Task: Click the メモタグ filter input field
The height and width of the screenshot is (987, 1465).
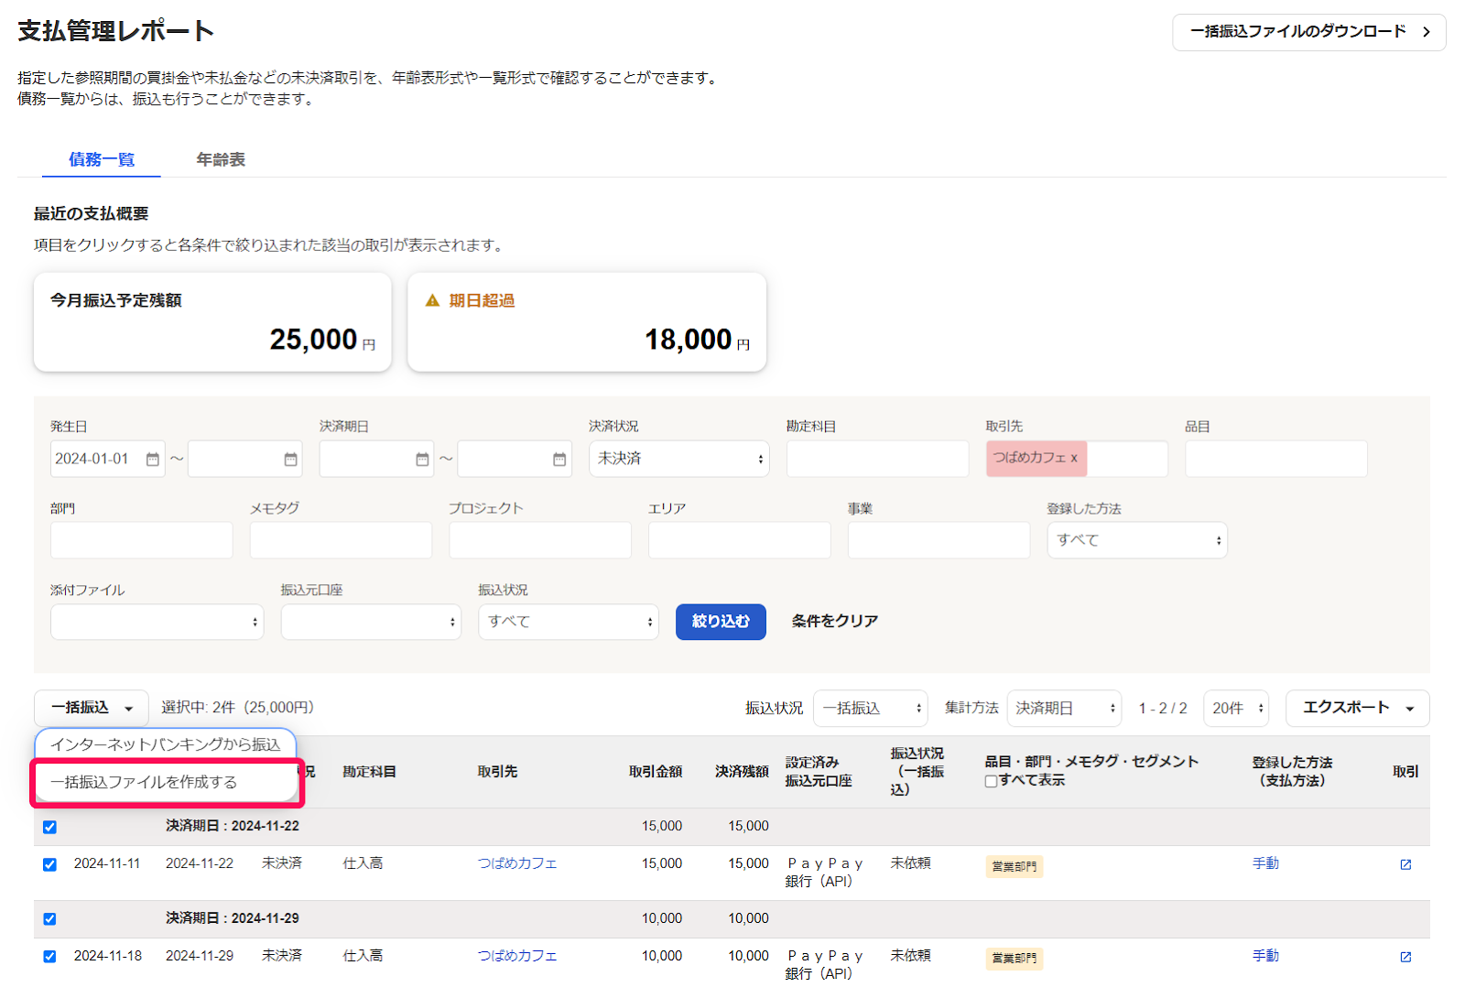Action: click(341, 540)
